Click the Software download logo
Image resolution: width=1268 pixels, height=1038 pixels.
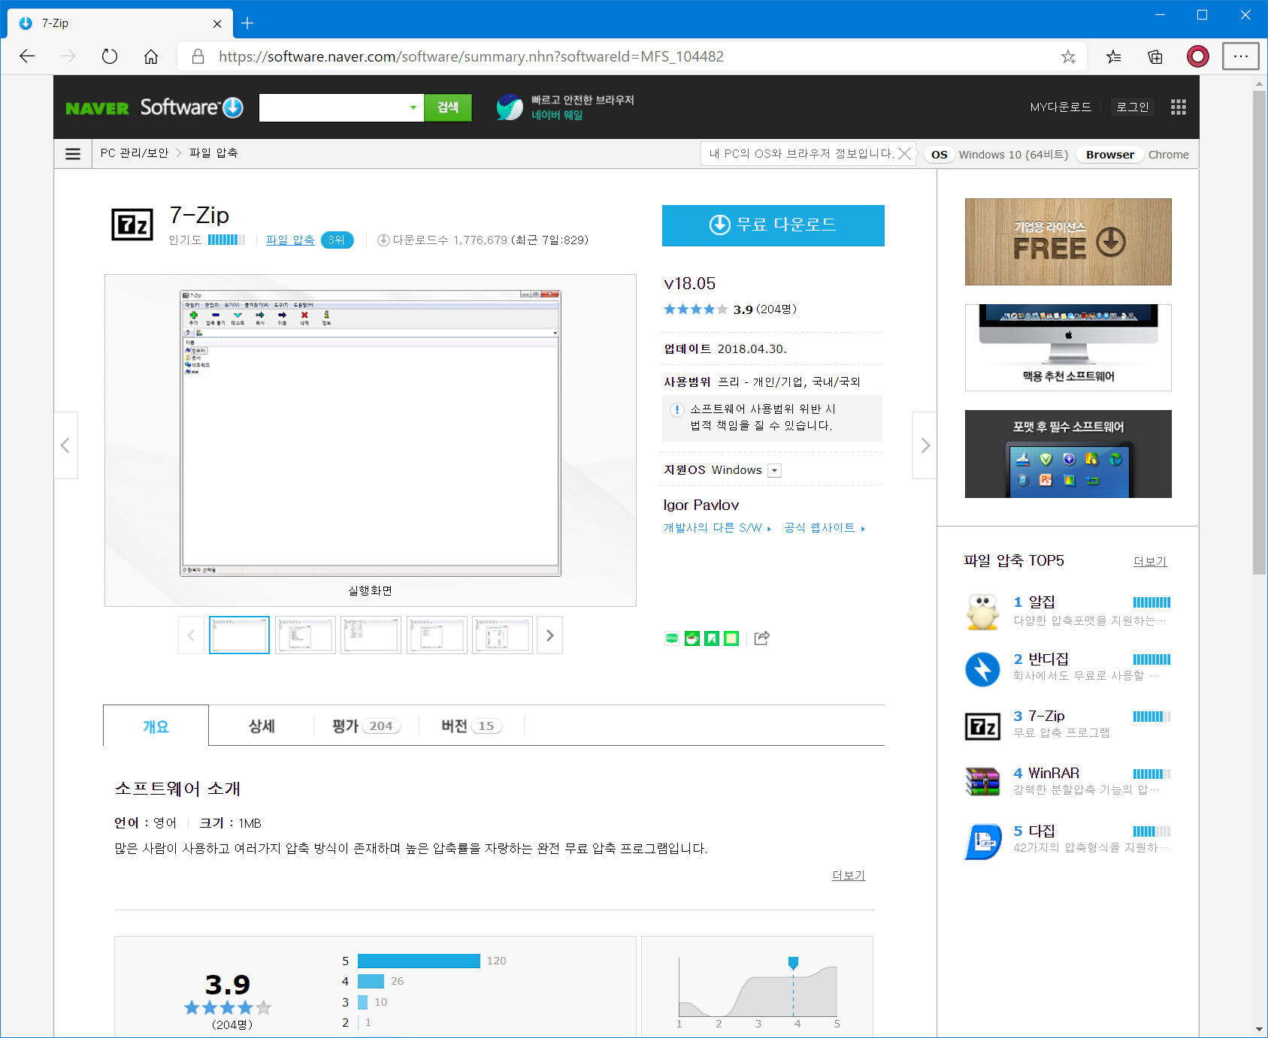(192, 107)
